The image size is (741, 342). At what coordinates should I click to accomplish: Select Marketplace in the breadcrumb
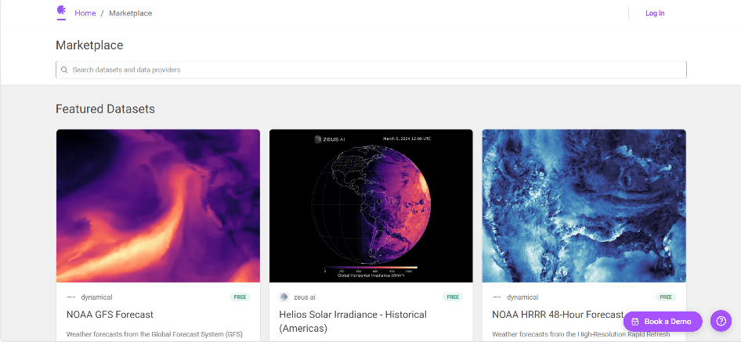130,13
